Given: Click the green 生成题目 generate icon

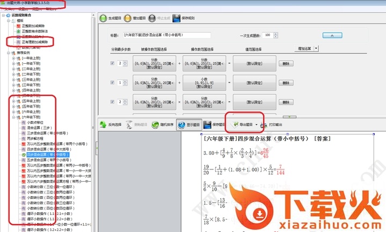Looking at the screenshot, I should (x=103, y=18).
